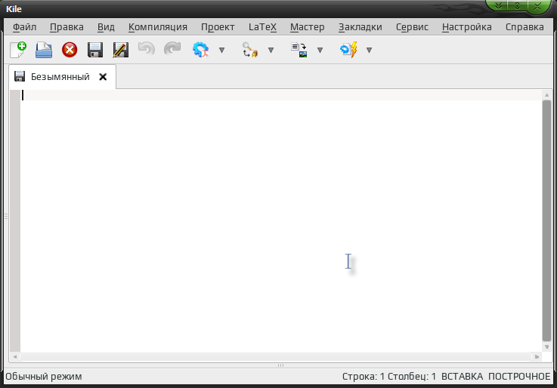557x388 pixels.
Task: Open the Справка menu
Action: [x=525, y=27]
